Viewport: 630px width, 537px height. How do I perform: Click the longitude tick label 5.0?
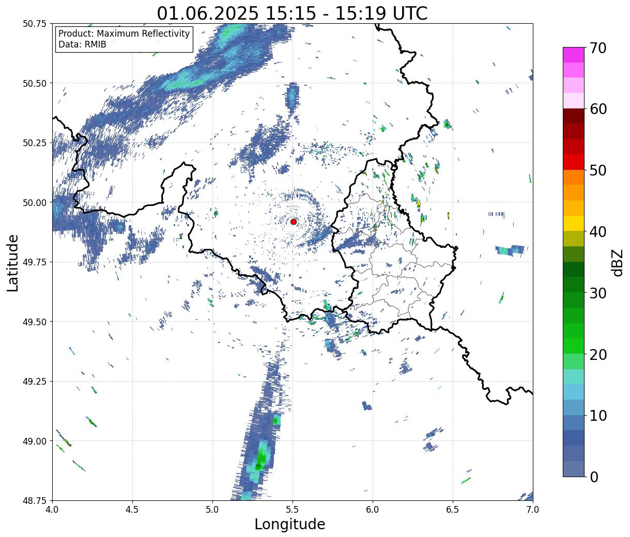(212, 510)
